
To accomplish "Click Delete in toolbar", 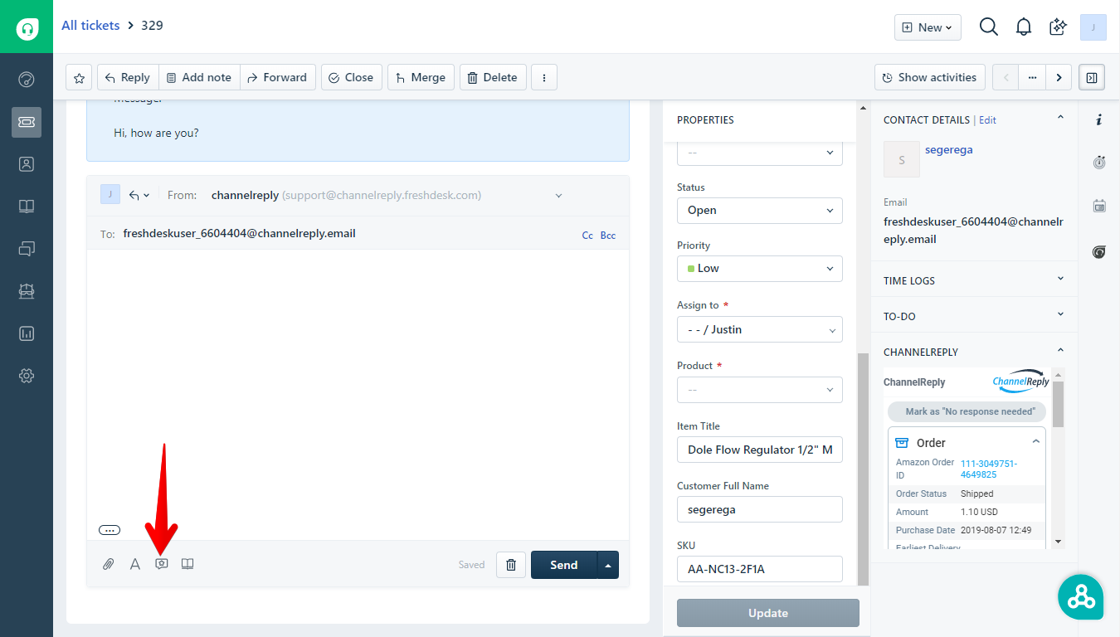I will [493, 78].
